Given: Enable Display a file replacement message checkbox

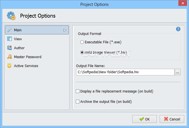Looking at the screenshot, I should tap(78, 91).
